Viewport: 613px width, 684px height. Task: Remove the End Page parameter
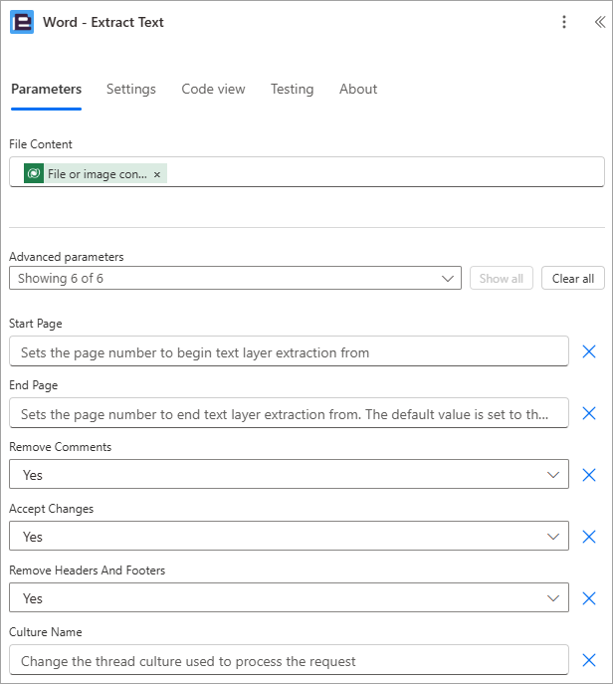tap(589, 413)
